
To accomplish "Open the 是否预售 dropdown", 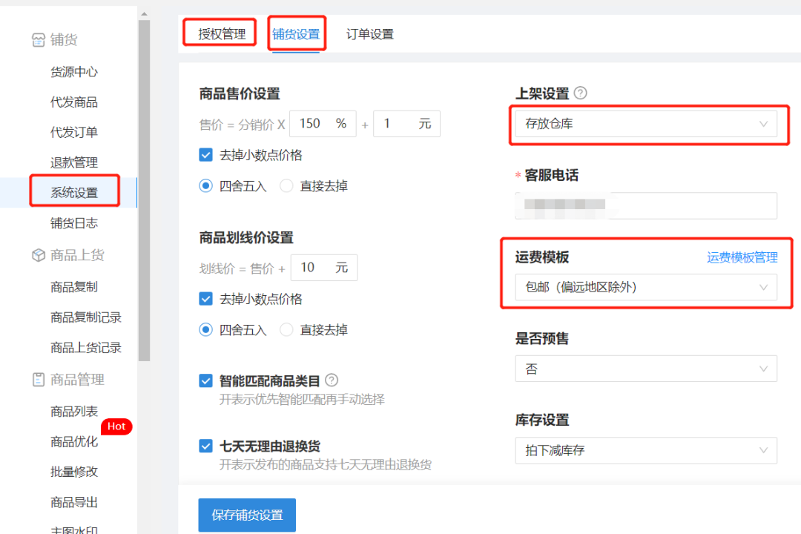I will click(646, 369).
